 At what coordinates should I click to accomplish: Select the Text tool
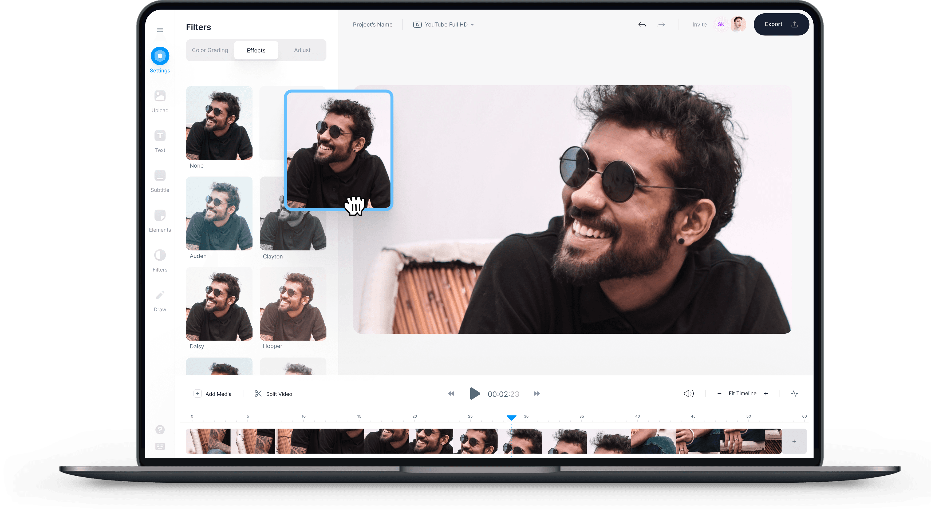coord(160,140)
